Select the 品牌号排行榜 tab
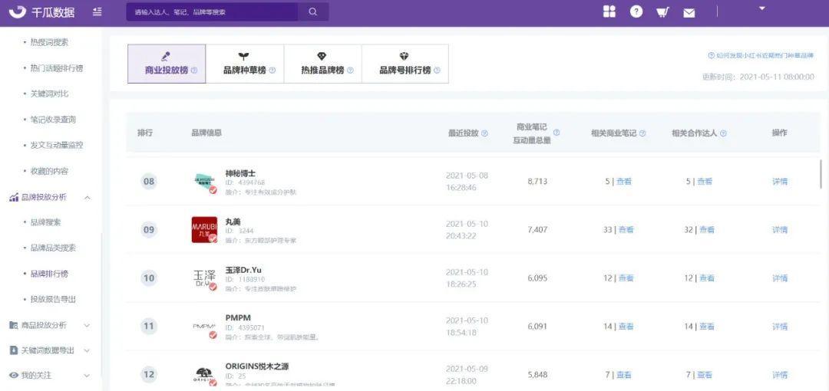 [x=405, y=64]
